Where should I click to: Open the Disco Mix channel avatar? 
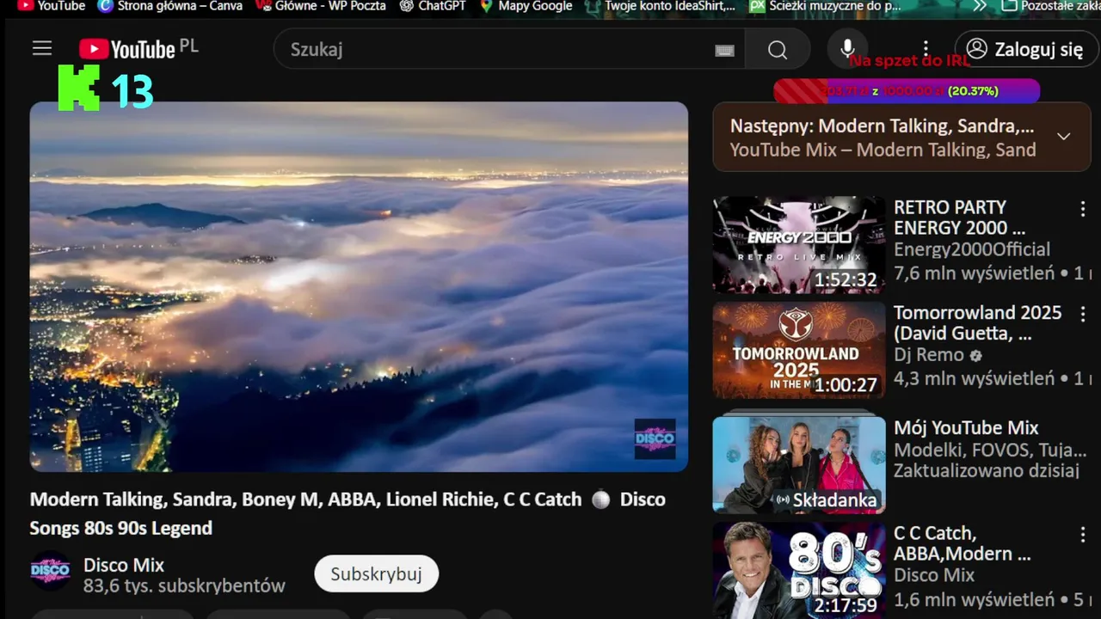click(51, 570)
